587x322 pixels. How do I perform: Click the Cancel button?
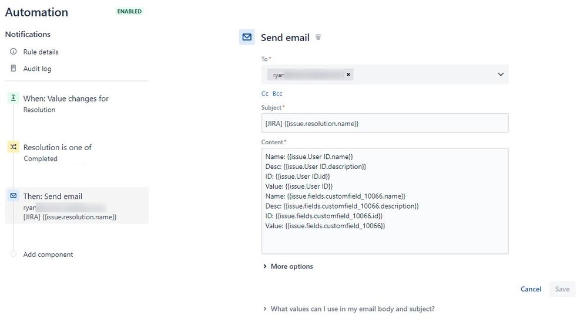[531, 289]
